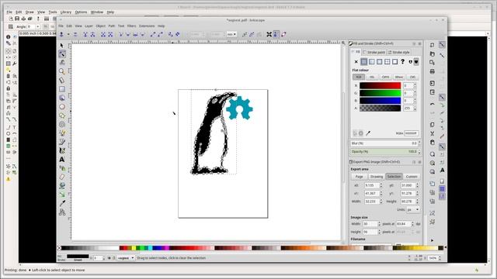Select the Text tool in toolbox
Image resolution: width=497 pixels, height=279 pixels.
click(62, 160)
